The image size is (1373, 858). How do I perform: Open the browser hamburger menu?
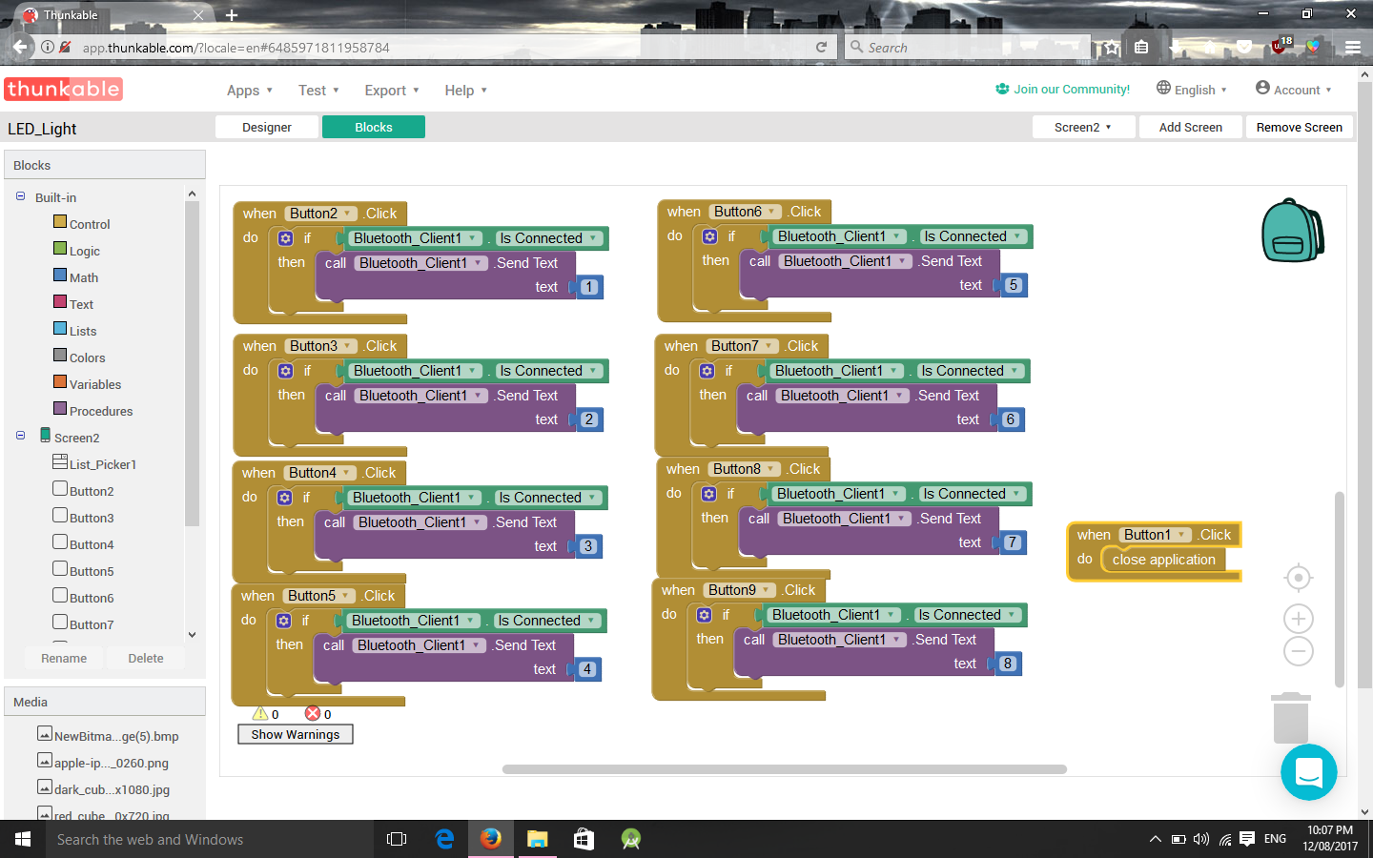click(x=1353, y=47)
